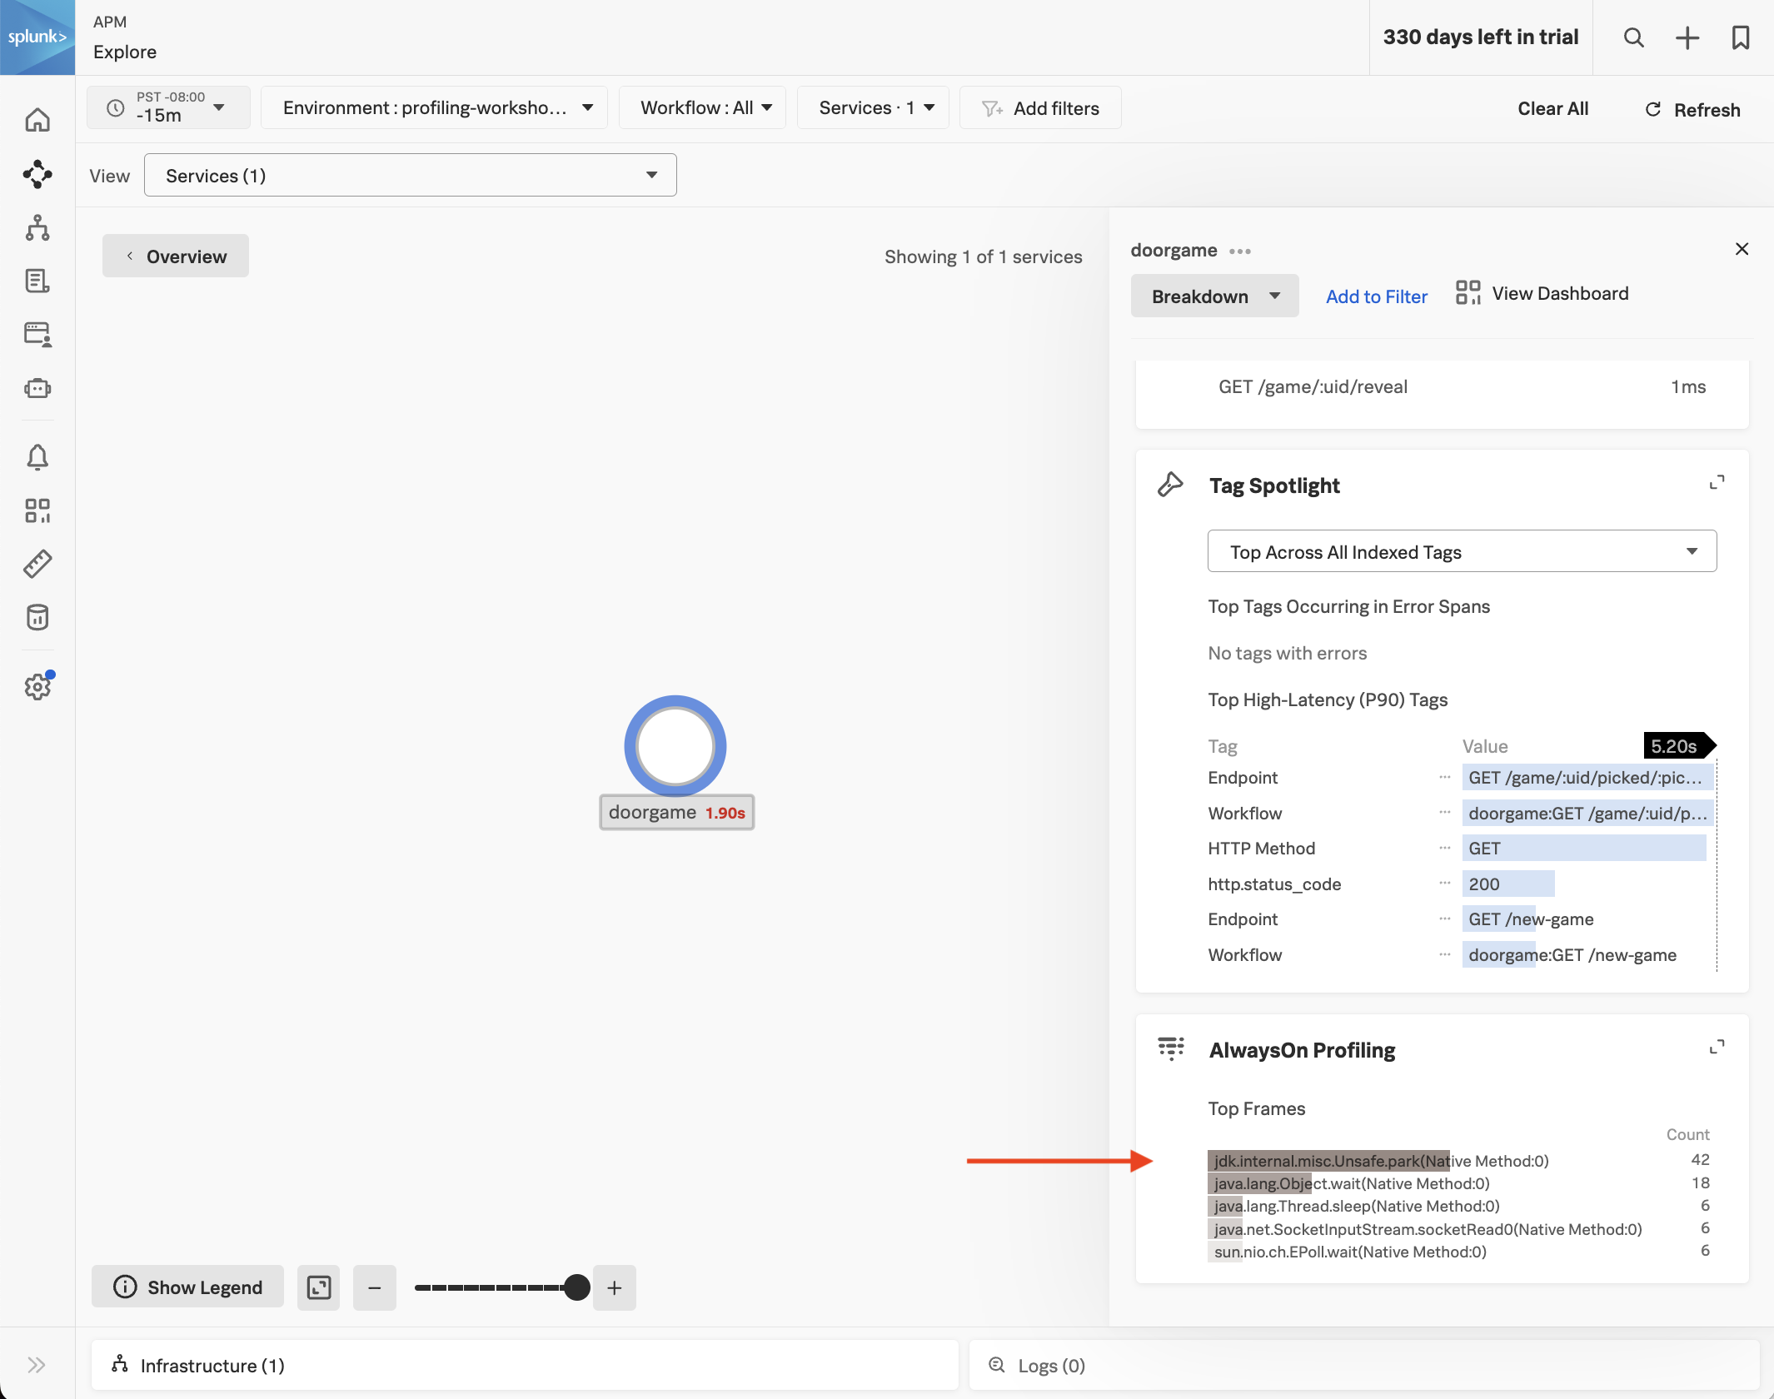Click Add to Filter link
The width and height of the screenshot is (1774, 1399).
point(1376,296)
